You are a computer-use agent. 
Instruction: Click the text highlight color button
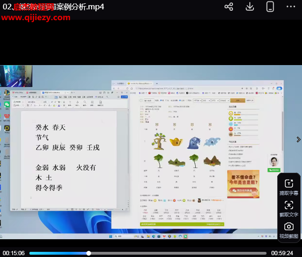click(x=55, y=105)
